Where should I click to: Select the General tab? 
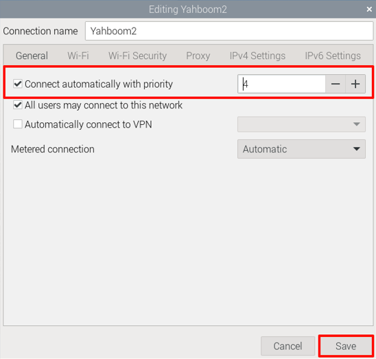coord(32,56)
